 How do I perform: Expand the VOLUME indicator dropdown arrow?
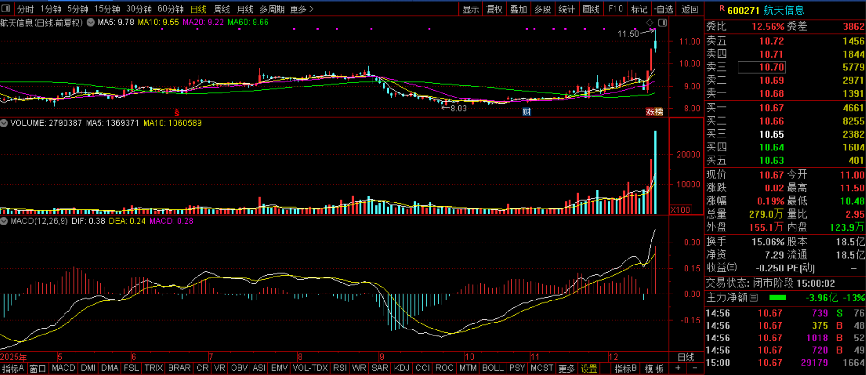click(4, 123)
